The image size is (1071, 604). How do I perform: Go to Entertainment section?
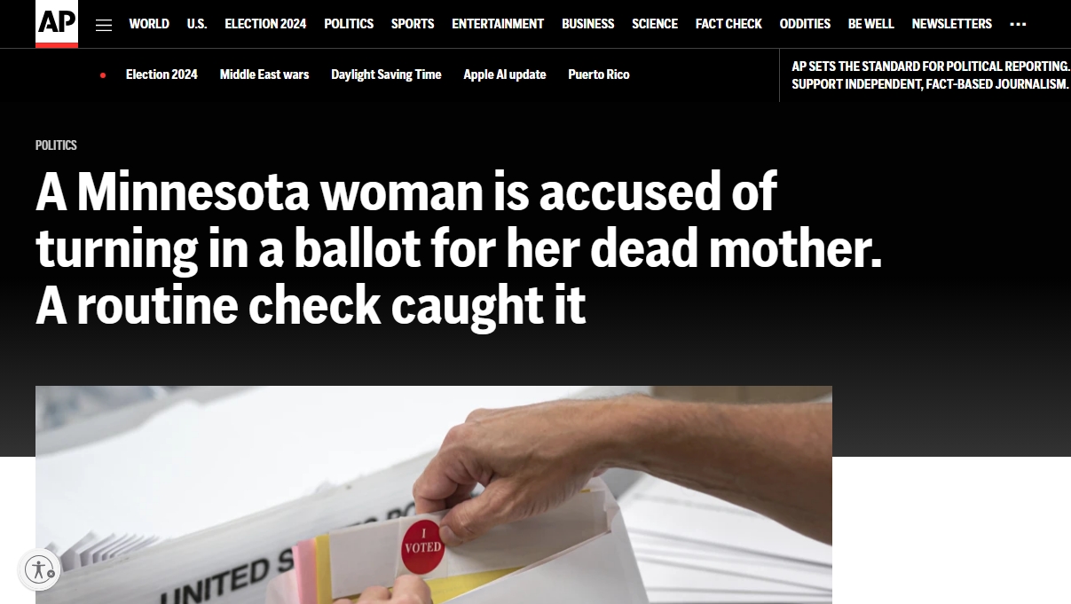(498, 24)
